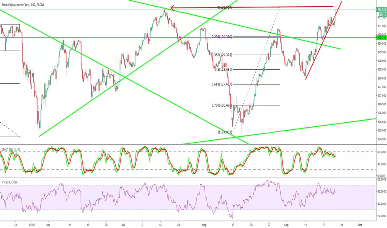
Task: Click the 10 label on the date axis
Action: click(x=306, y=225)
